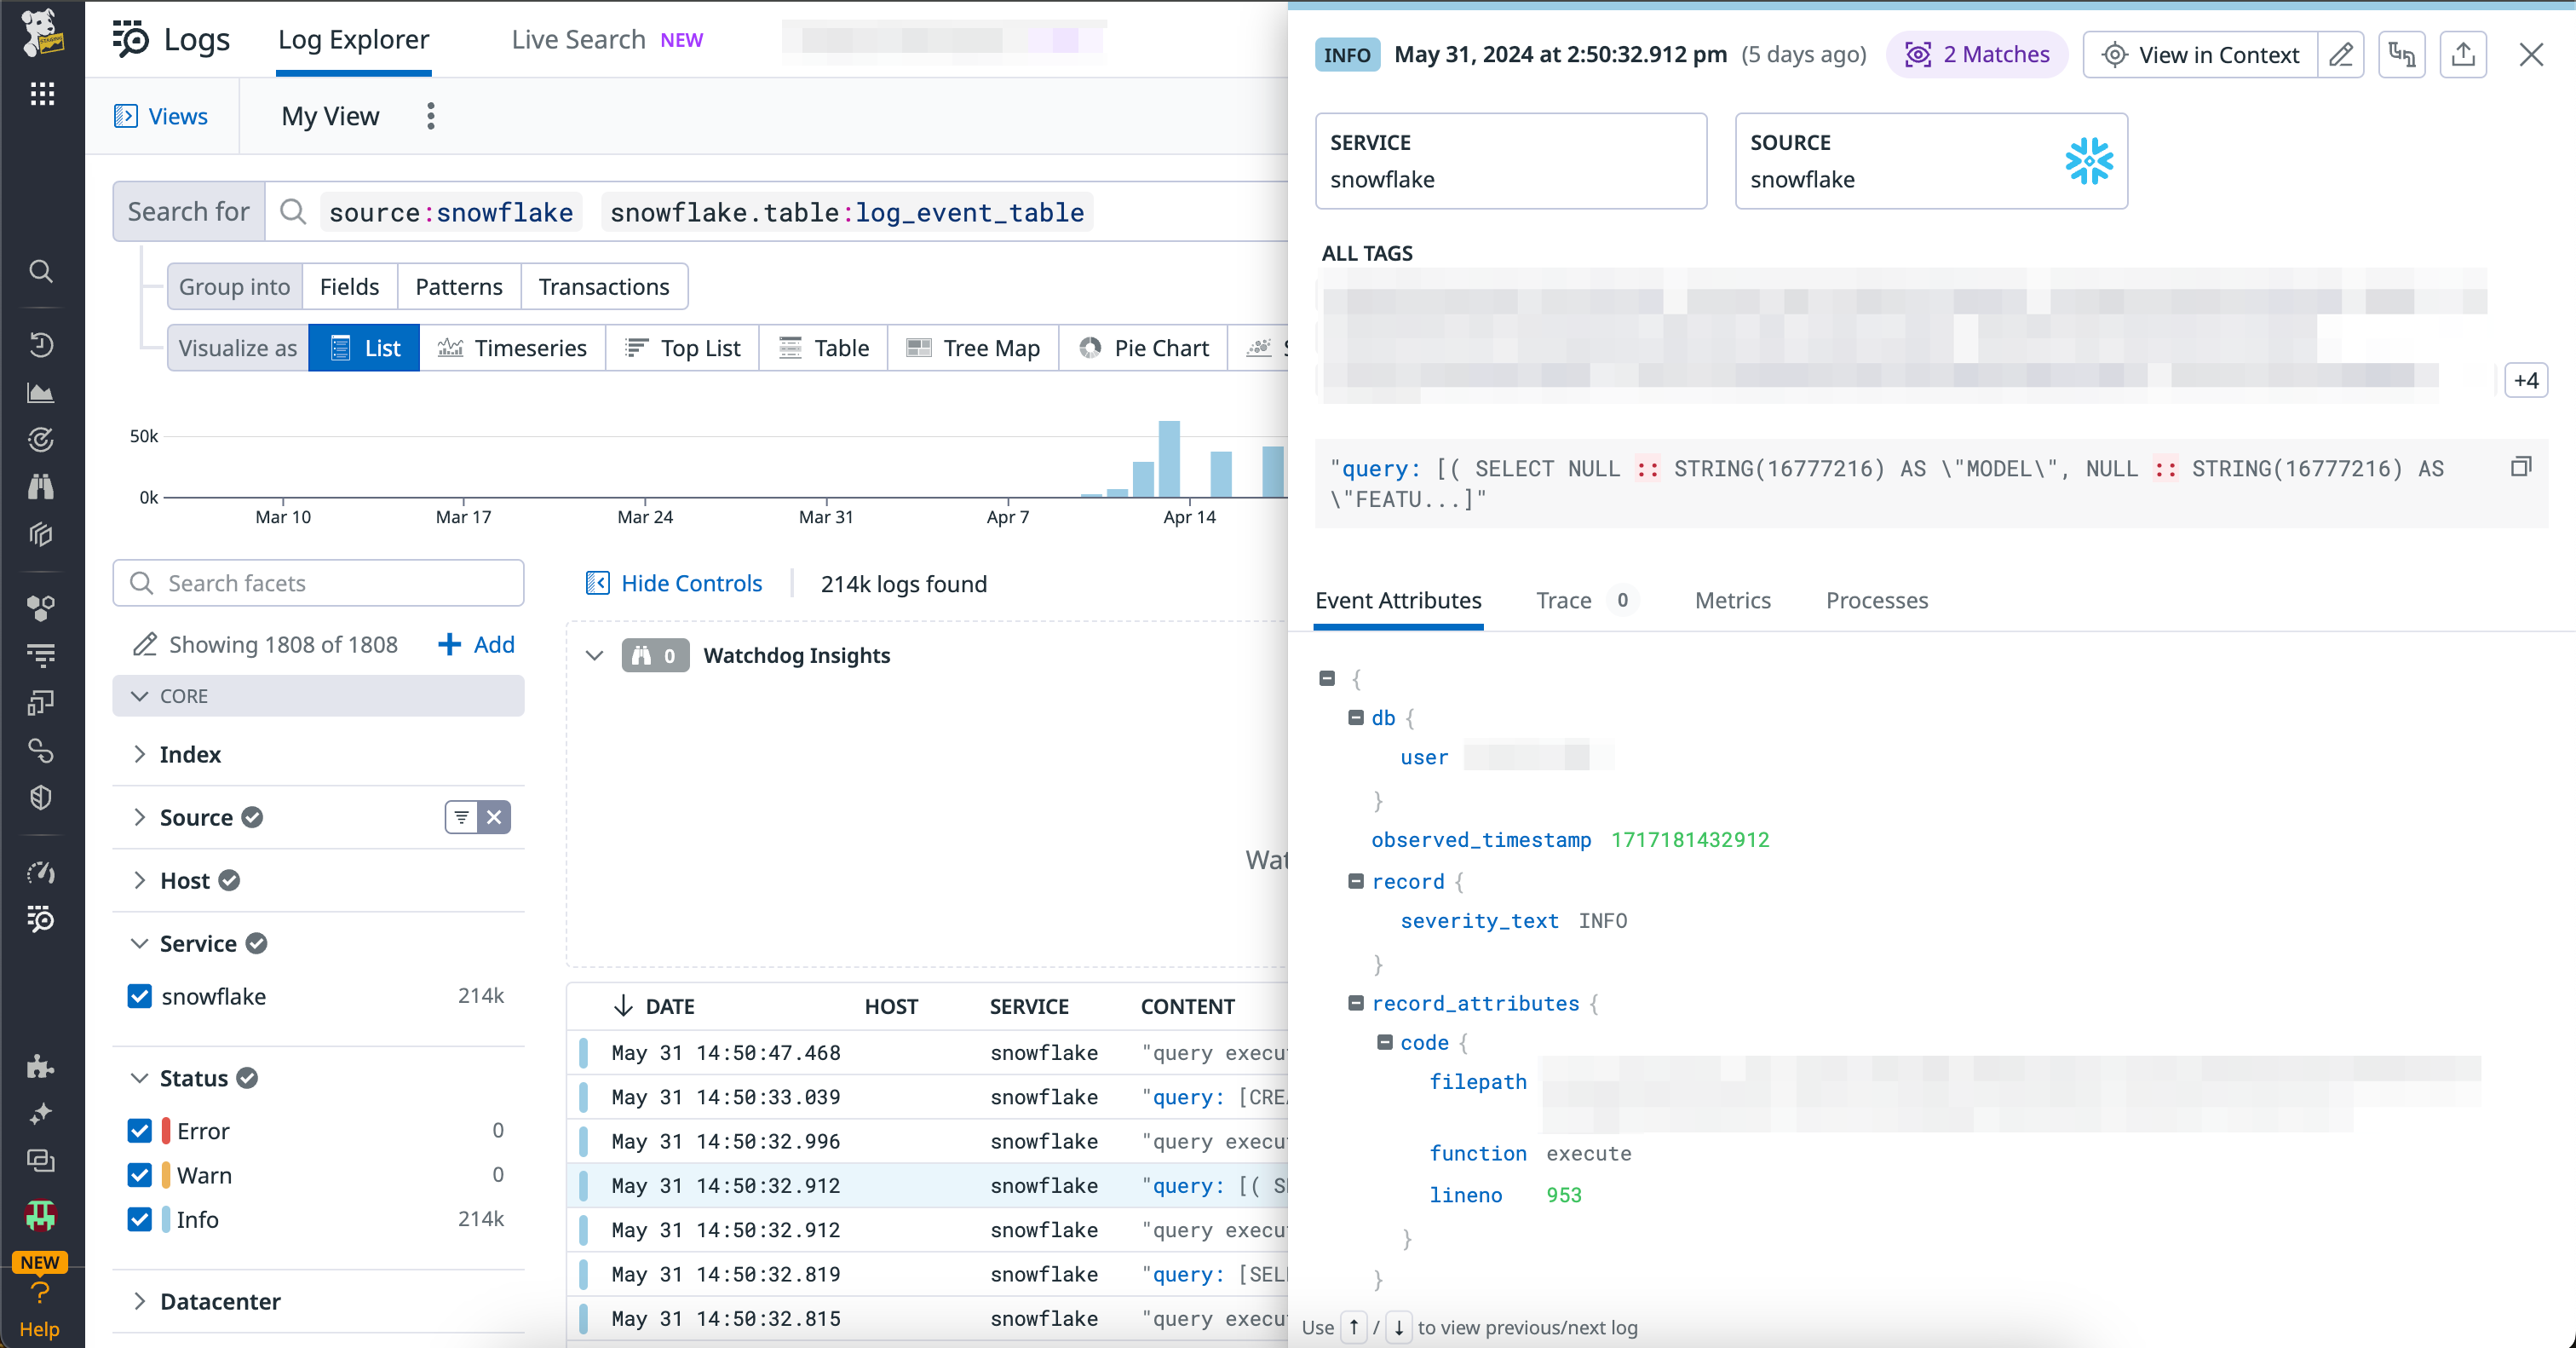
Task: Collapse the record_attributes node
Action: (1356, 1004)
